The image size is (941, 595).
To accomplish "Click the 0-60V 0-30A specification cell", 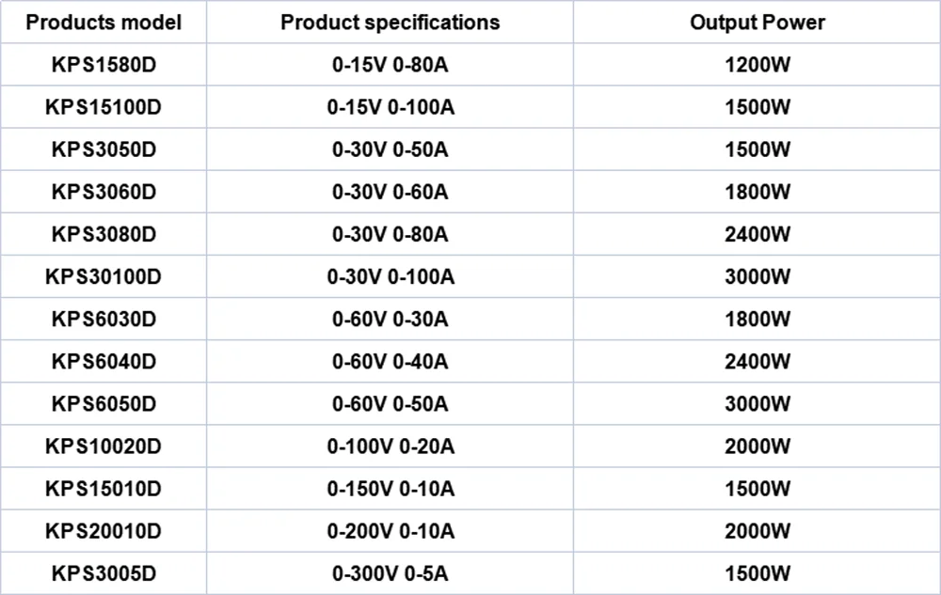I will click(x=390, y=320).
